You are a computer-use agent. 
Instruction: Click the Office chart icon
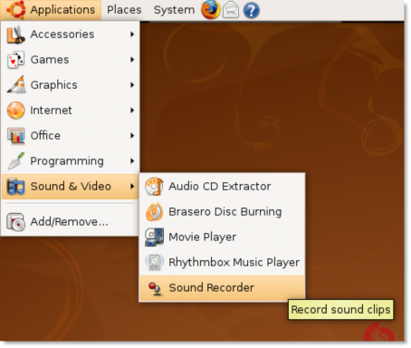(15, 136)
